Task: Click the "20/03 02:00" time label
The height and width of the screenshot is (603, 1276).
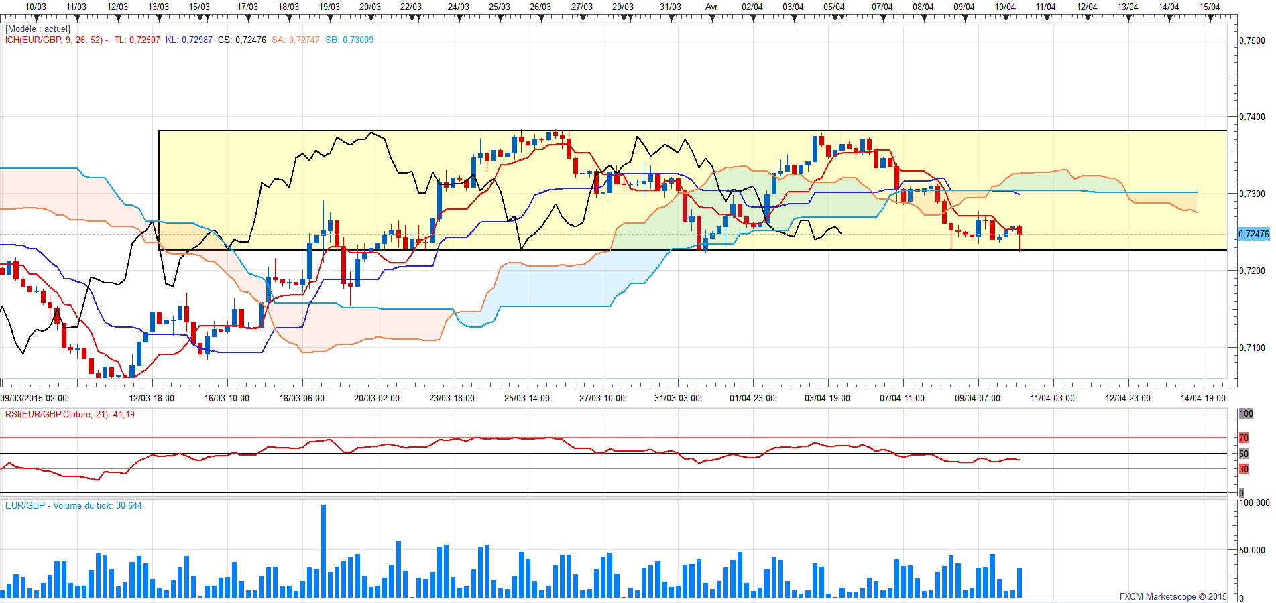Action: 377,398
